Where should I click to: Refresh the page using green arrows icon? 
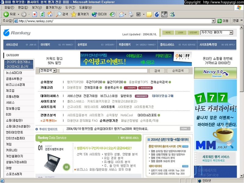pos(42,14)
